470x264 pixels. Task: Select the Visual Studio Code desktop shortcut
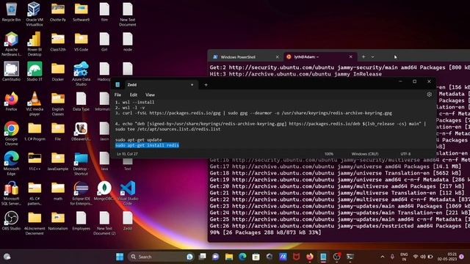128,193
